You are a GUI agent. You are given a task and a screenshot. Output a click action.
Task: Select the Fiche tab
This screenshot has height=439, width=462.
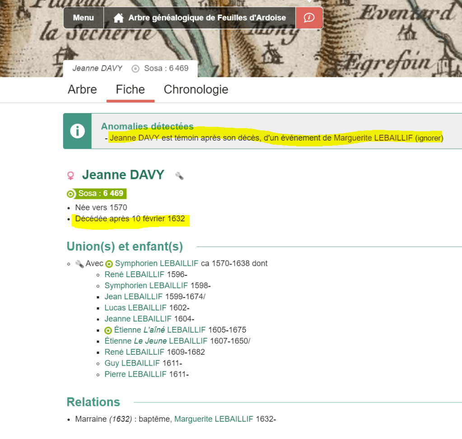(x=130, y=90)
